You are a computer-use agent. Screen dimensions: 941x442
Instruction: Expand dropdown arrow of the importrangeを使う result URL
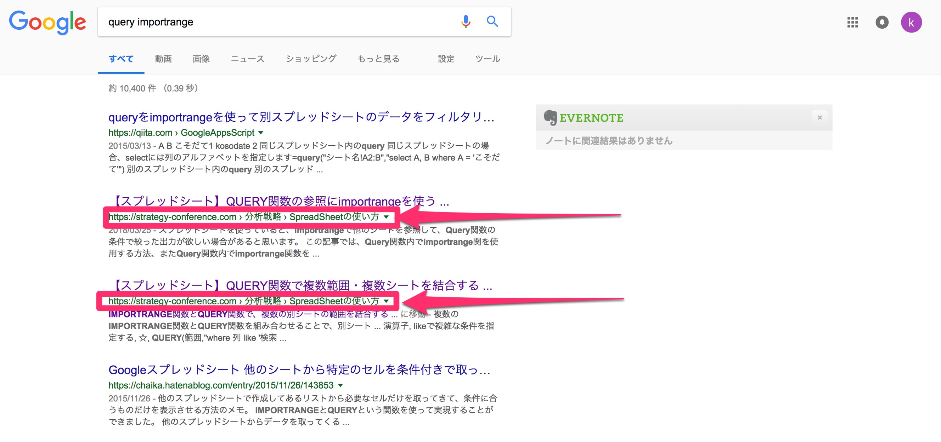tap(386, 217)
